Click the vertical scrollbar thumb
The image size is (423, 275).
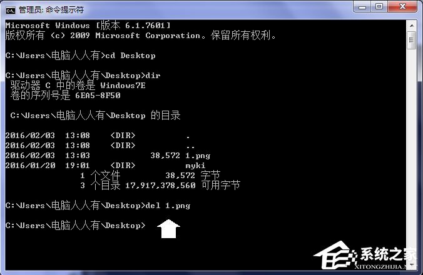tap(411, 40)
